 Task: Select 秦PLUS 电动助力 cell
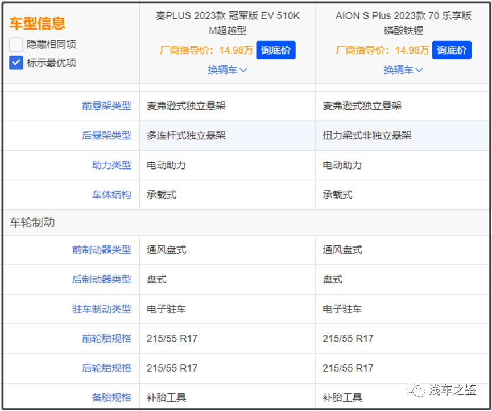pyautogui.click(x=228, y=165)
